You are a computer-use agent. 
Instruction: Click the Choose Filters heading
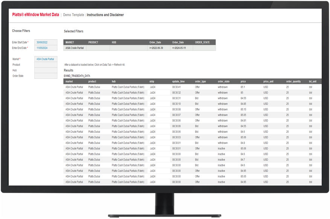21,31
